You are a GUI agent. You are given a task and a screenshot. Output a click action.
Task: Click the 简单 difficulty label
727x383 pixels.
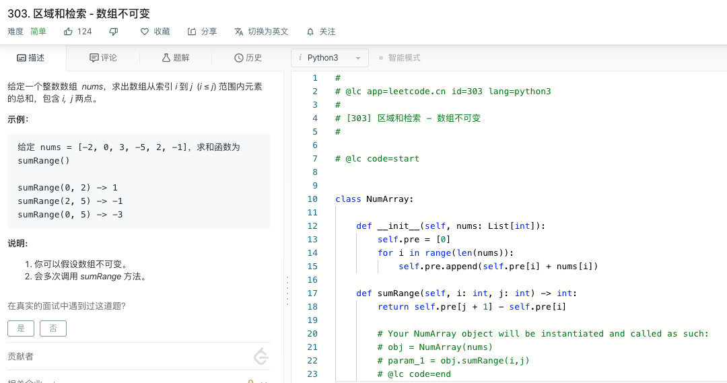[38, 32]
